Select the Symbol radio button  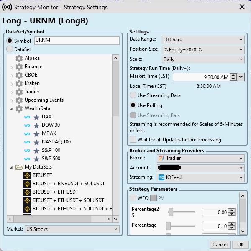coord(10,41)
